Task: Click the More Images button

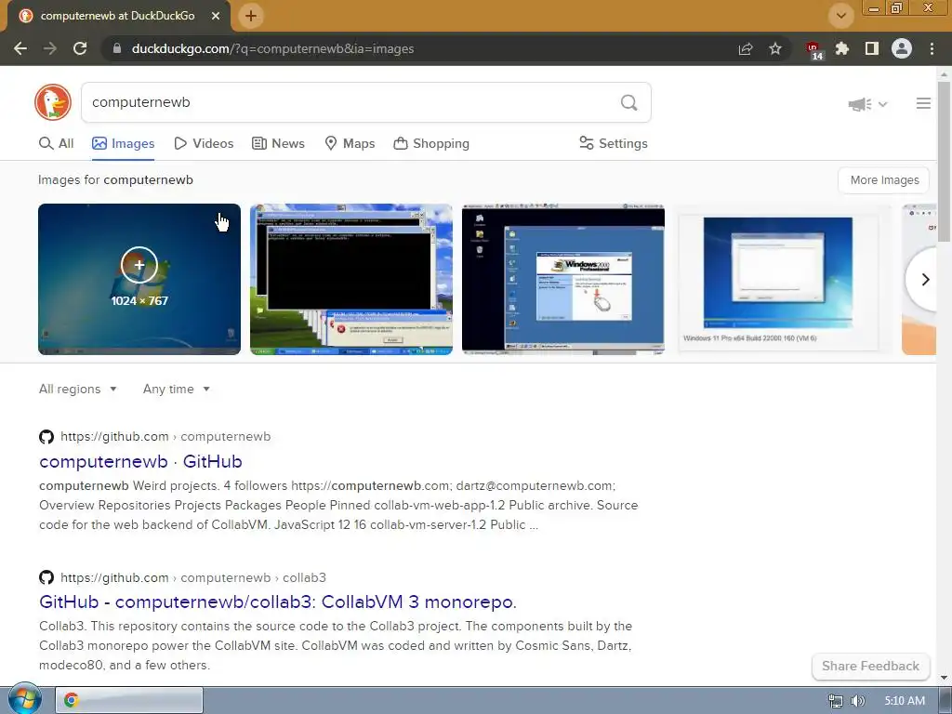Action: point(884,180)
